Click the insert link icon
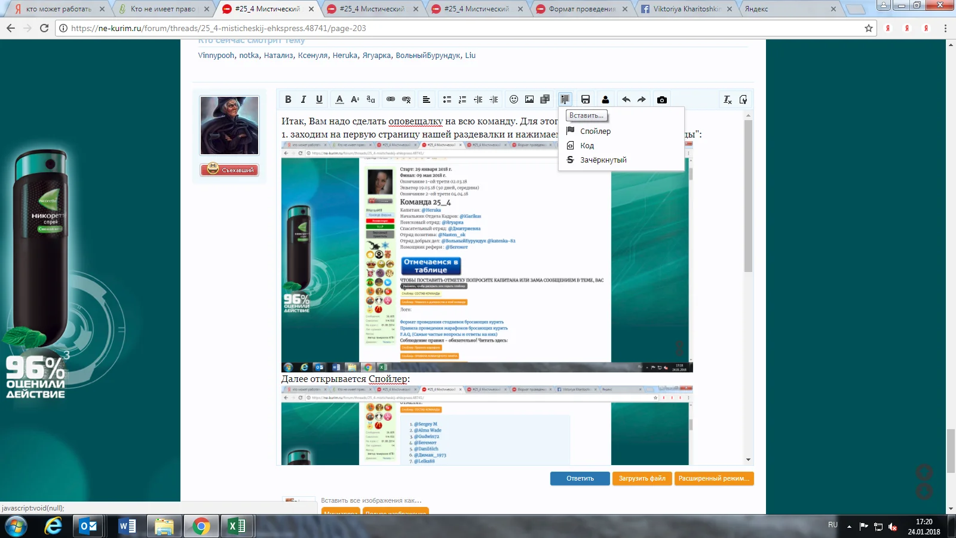 391,99
